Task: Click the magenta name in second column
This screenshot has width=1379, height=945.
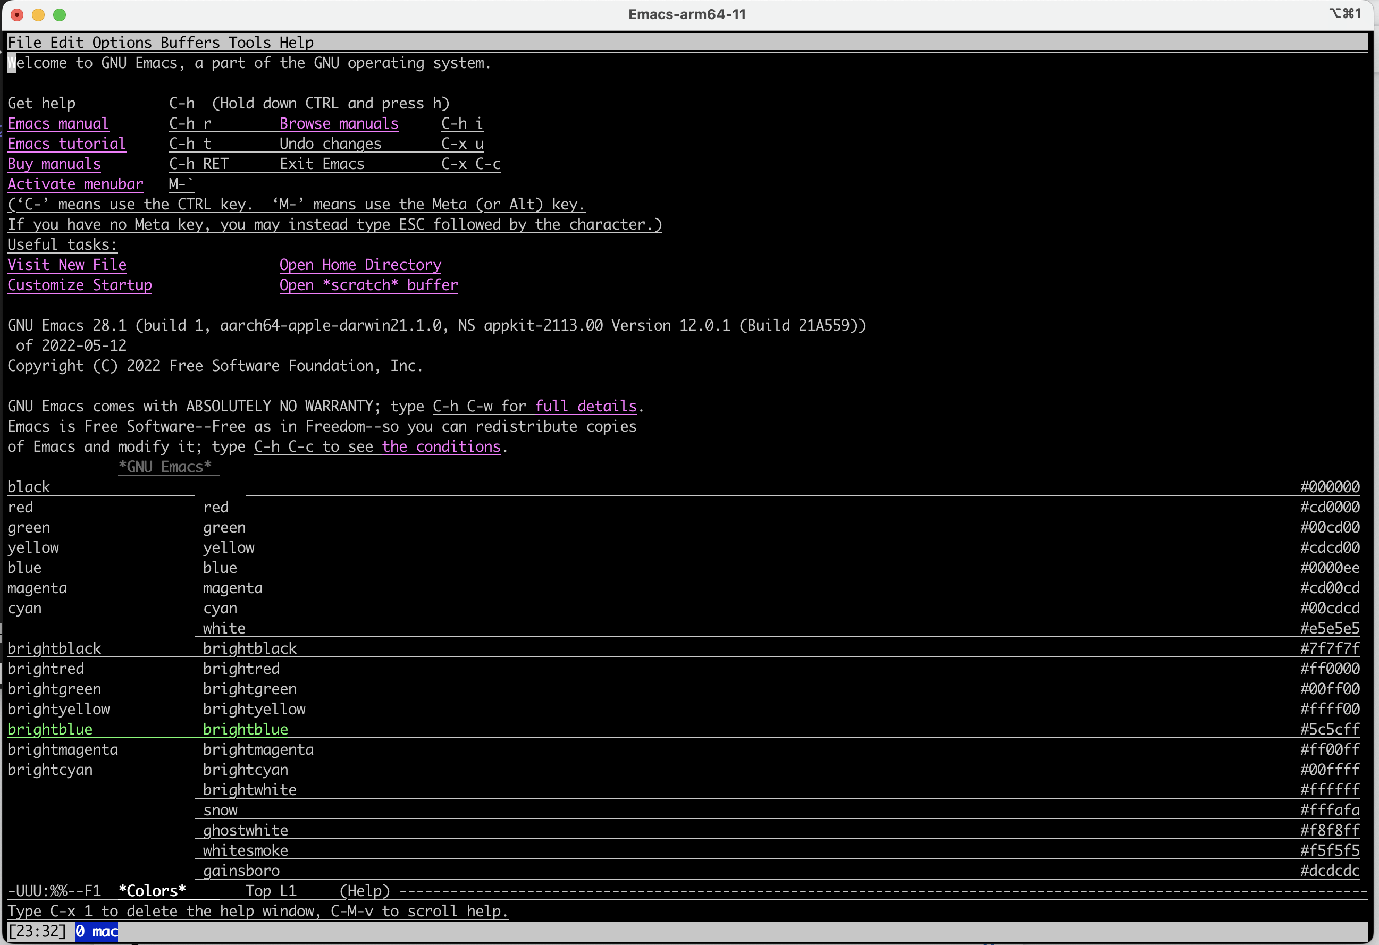Action: [233, 587]
